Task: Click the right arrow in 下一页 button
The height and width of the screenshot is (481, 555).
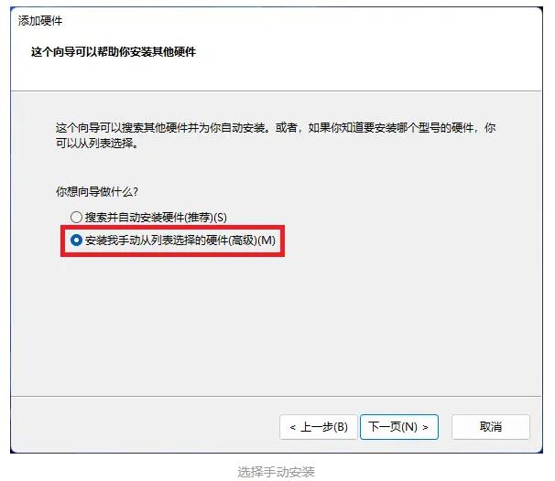Action: point(426,428)
